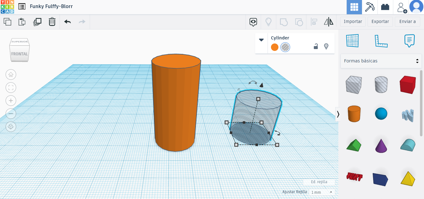The image size is (424, 199).
Task: Select the Notes tool icon
Action: [x=409, y=41]
